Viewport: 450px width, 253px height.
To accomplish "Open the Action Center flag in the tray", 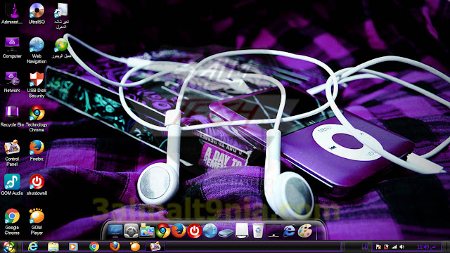I will point(378,247).
